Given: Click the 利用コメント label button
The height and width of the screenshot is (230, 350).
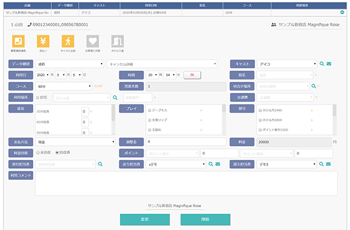Looking at the screenshot, I should point(21,175).
